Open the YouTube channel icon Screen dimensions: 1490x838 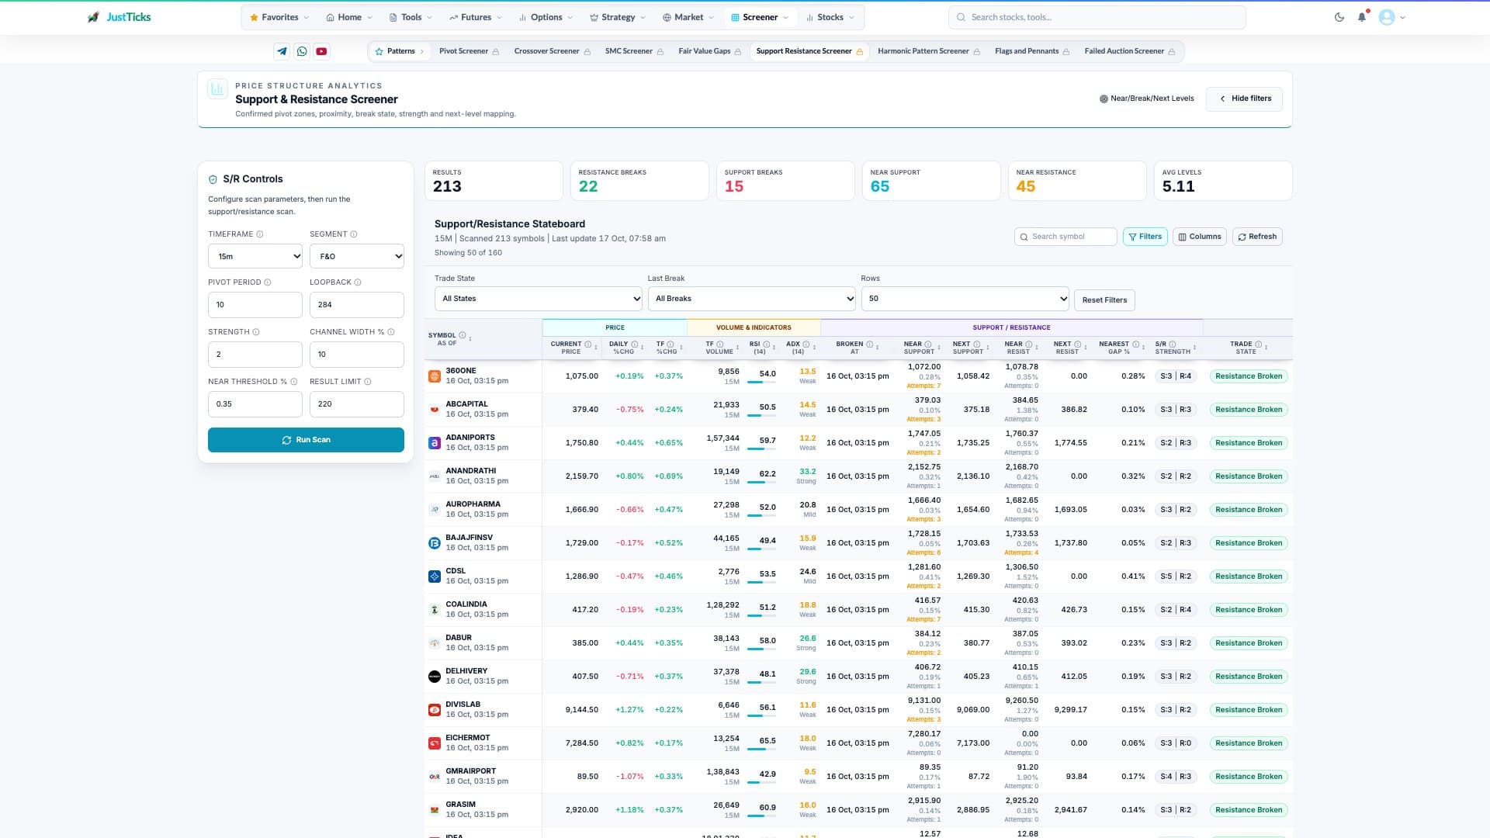coord(321,51)
